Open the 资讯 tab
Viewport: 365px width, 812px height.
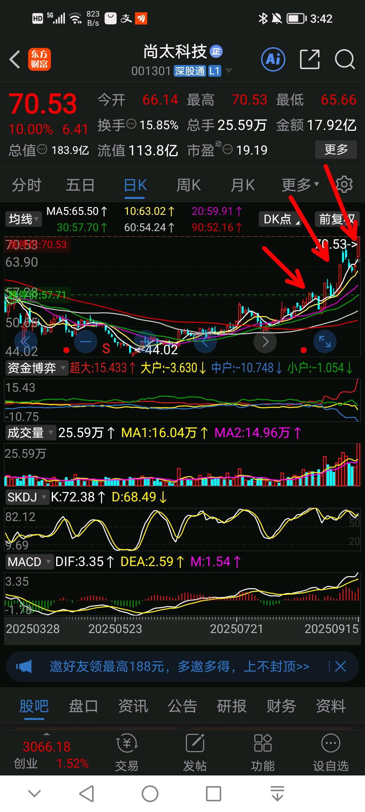coord(133,706)
